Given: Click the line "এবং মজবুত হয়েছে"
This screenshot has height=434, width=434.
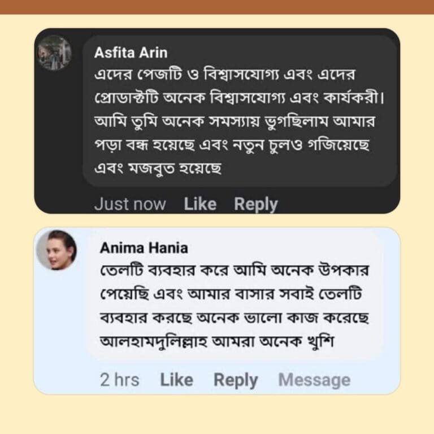Looking at the screenshot, I should (158, 168).
